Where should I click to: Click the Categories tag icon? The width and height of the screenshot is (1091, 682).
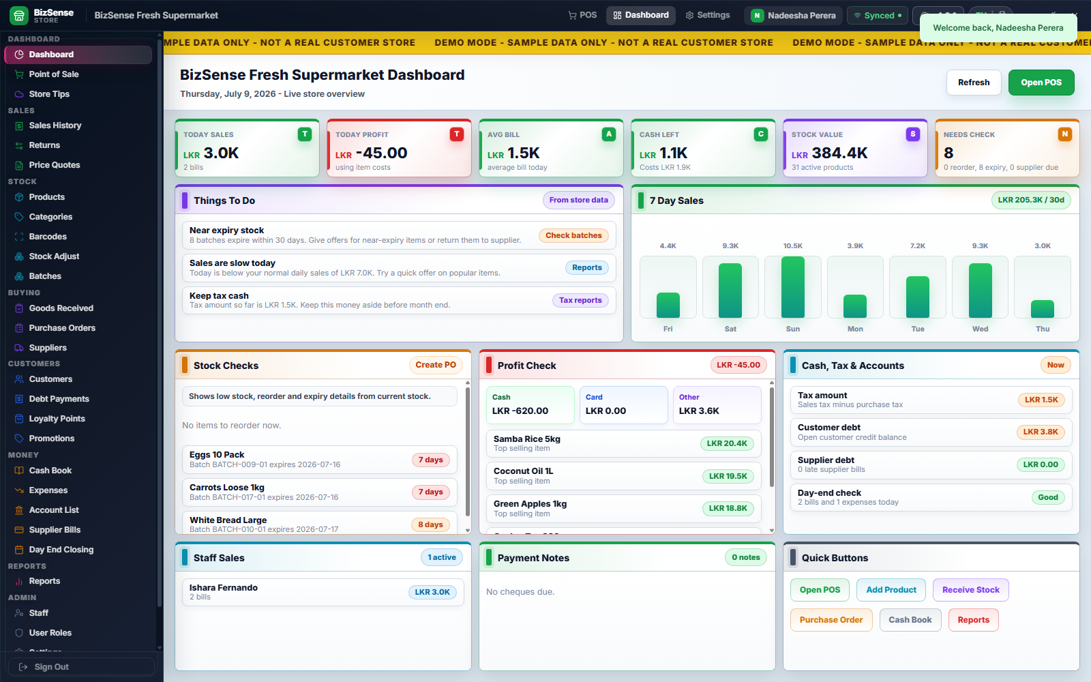coord(19,217)
